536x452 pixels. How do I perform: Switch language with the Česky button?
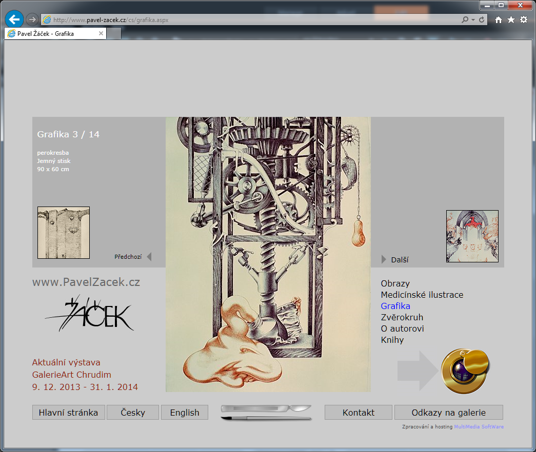coord(133,413)
